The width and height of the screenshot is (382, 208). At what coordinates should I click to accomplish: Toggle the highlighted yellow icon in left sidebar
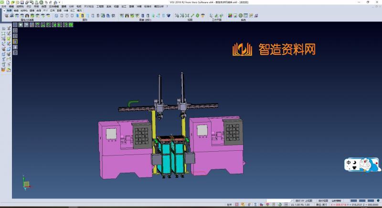(15, 42)
